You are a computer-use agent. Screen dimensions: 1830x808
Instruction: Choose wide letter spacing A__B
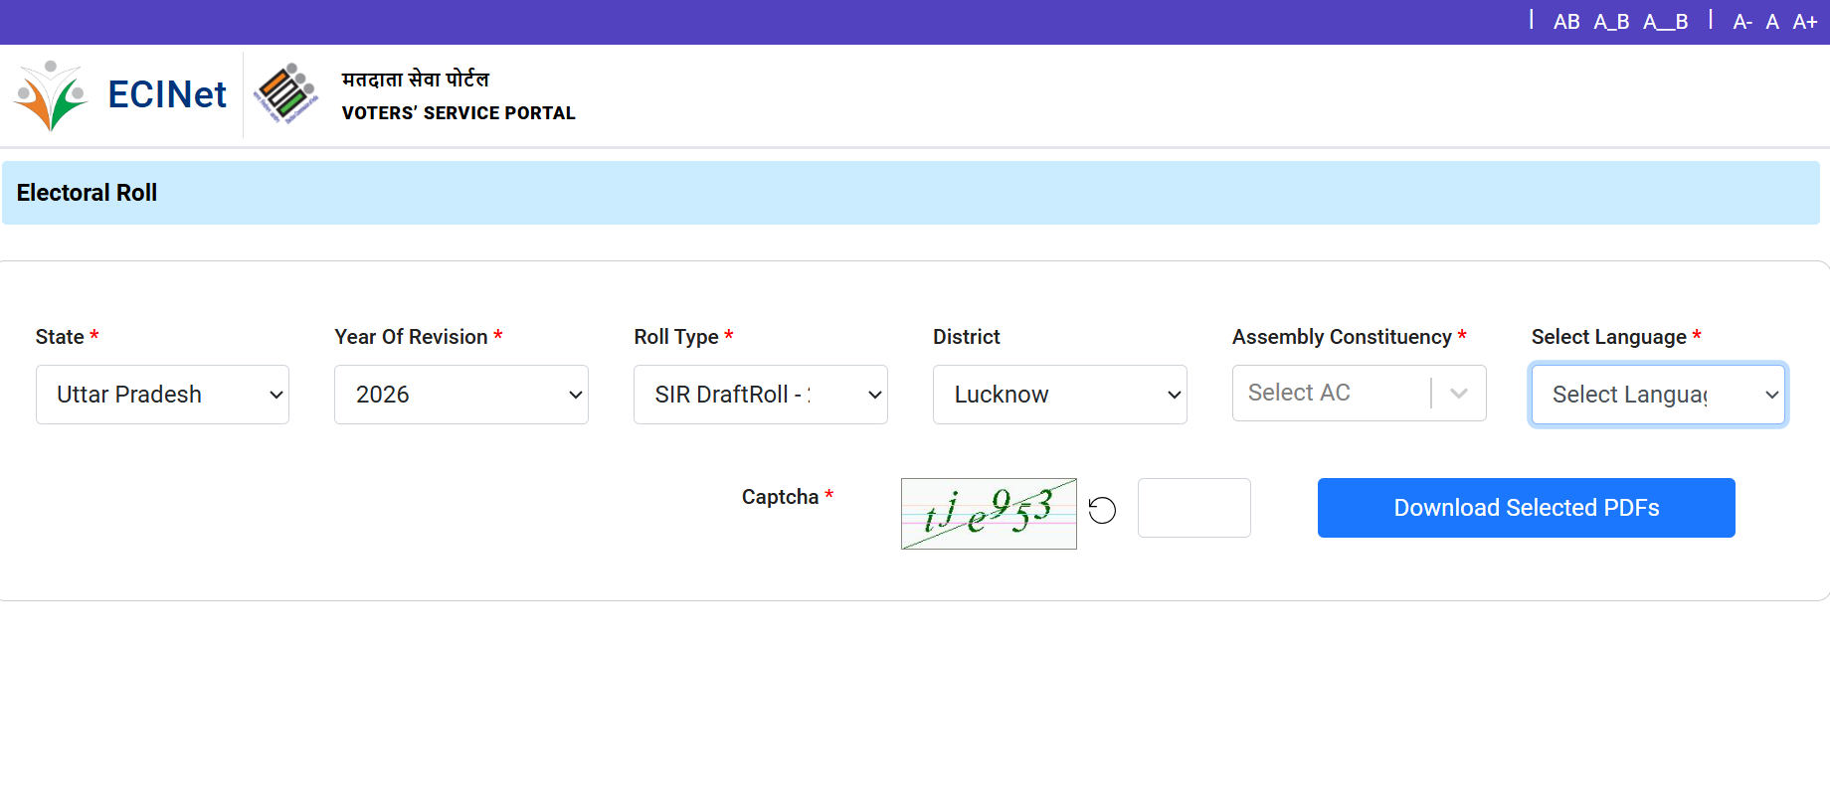coord(1665,22)
